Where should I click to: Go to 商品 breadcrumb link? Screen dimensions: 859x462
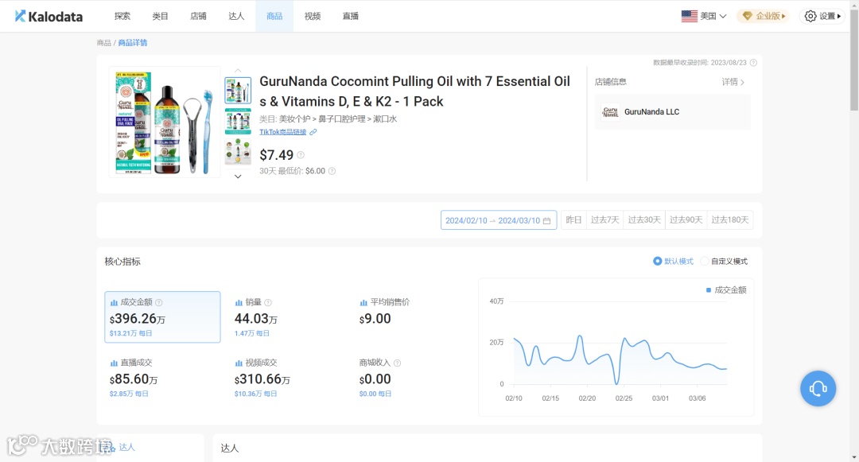pos(103,43)
